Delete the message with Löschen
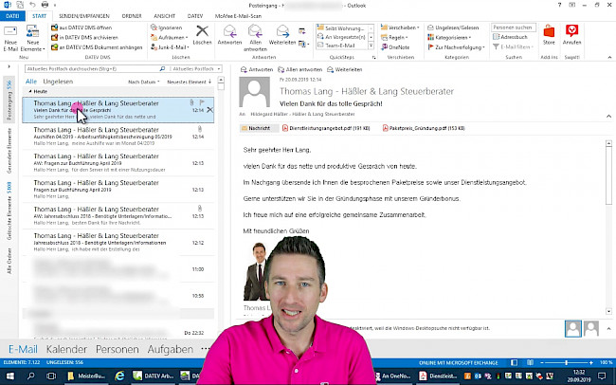This screenshot has height=385, width=616. (202, 35)
